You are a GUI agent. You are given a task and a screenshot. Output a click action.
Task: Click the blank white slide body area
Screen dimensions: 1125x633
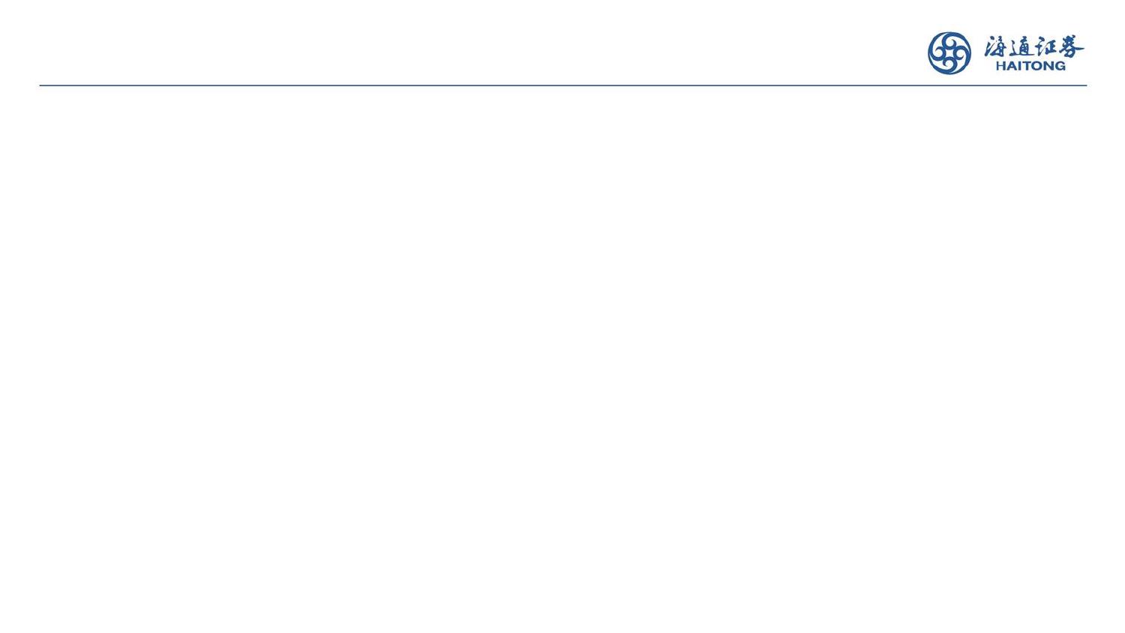coord(562,360)
